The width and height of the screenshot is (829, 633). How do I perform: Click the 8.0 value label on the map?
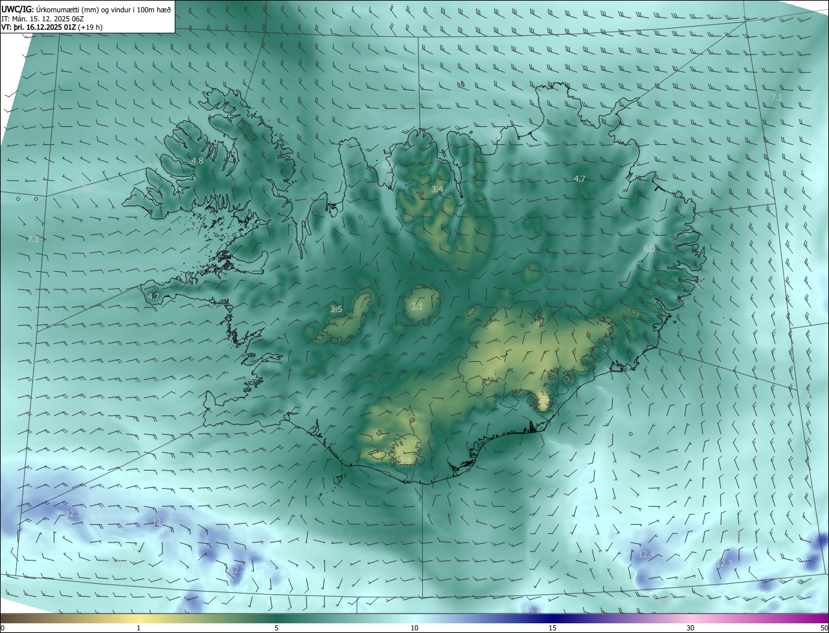tap(649, 249)
